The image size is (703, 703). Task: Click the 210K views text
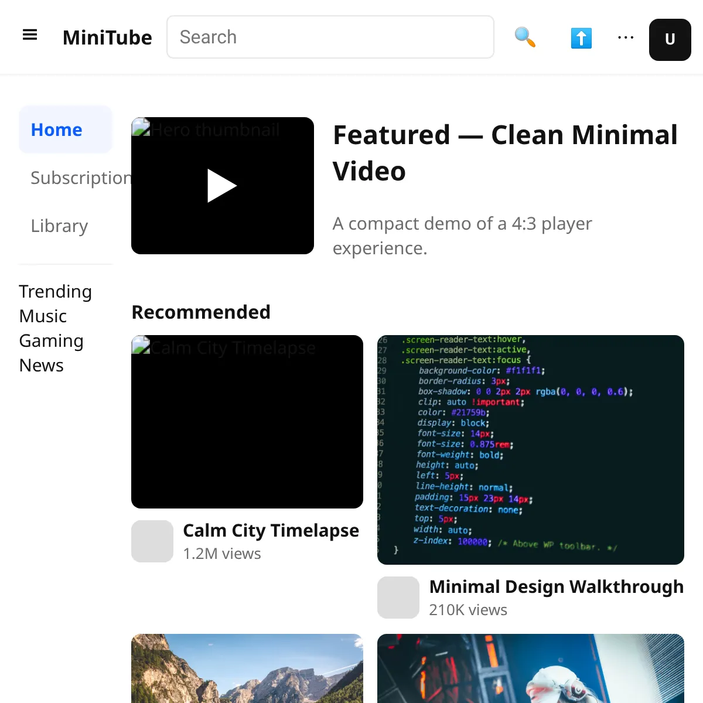(468, 610)
